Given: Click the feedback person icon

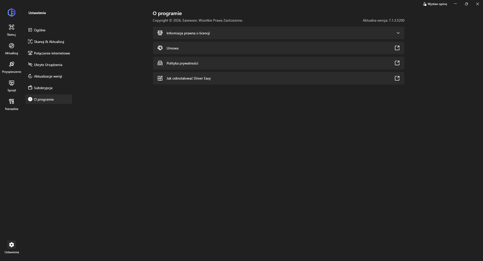Looking at the screenshot, I should coord(425,4).
